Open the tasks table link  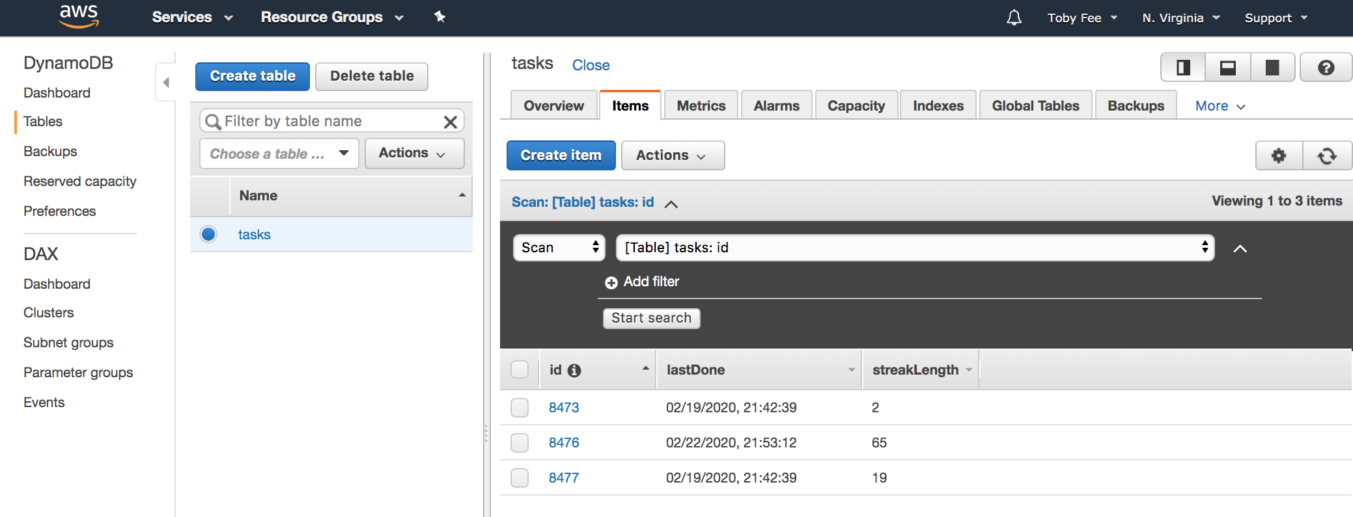point(254,235)
